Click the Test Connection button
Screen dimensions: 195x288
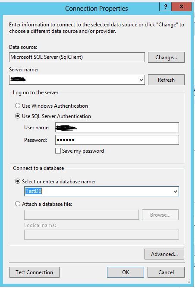35,272
